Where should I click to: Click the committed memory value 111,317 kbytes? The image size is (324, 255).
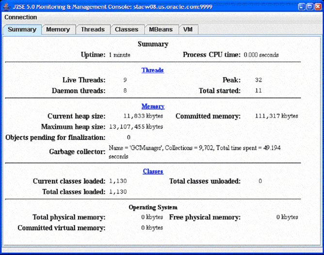point(276,116)
